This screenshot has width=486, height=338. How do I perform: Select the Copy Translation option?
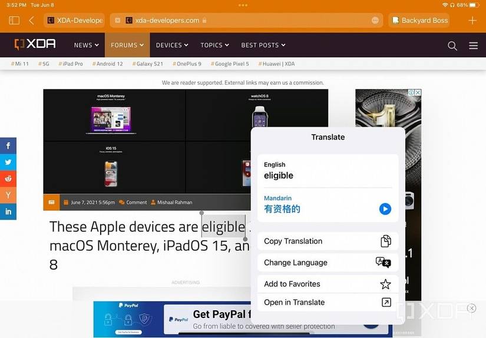click(x=328, y=241)
